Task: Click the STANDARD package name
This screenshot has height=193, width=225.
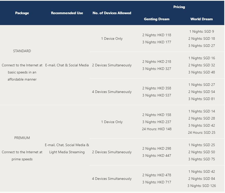Action: (22, 51)
